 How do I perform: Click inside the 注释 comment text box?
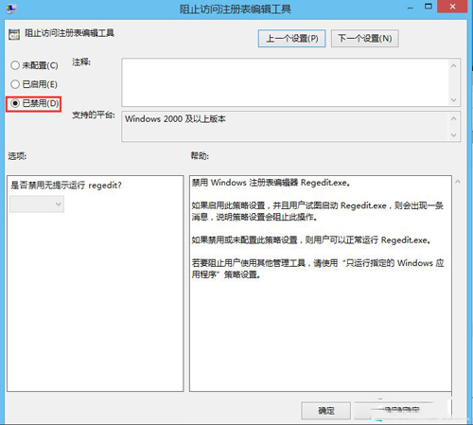click(285, 82)
